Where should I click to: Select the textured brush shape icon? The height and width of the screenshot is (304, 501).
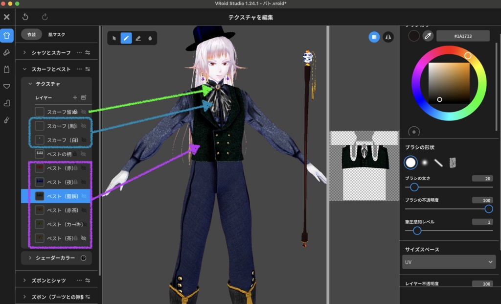[x=453, y=162]
